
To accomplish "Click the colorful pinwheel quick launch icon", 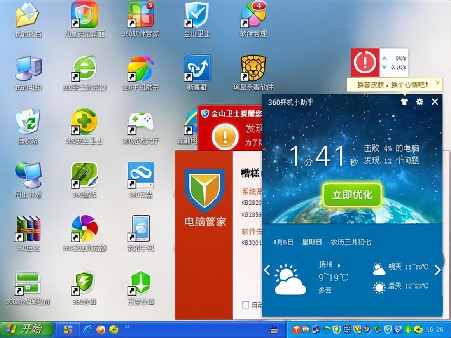I will point(68,329).
